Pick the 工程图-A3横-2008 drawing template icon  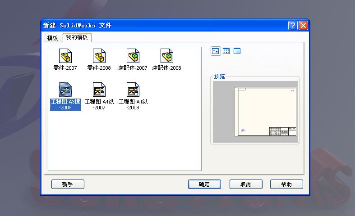[x=65, y=90]
